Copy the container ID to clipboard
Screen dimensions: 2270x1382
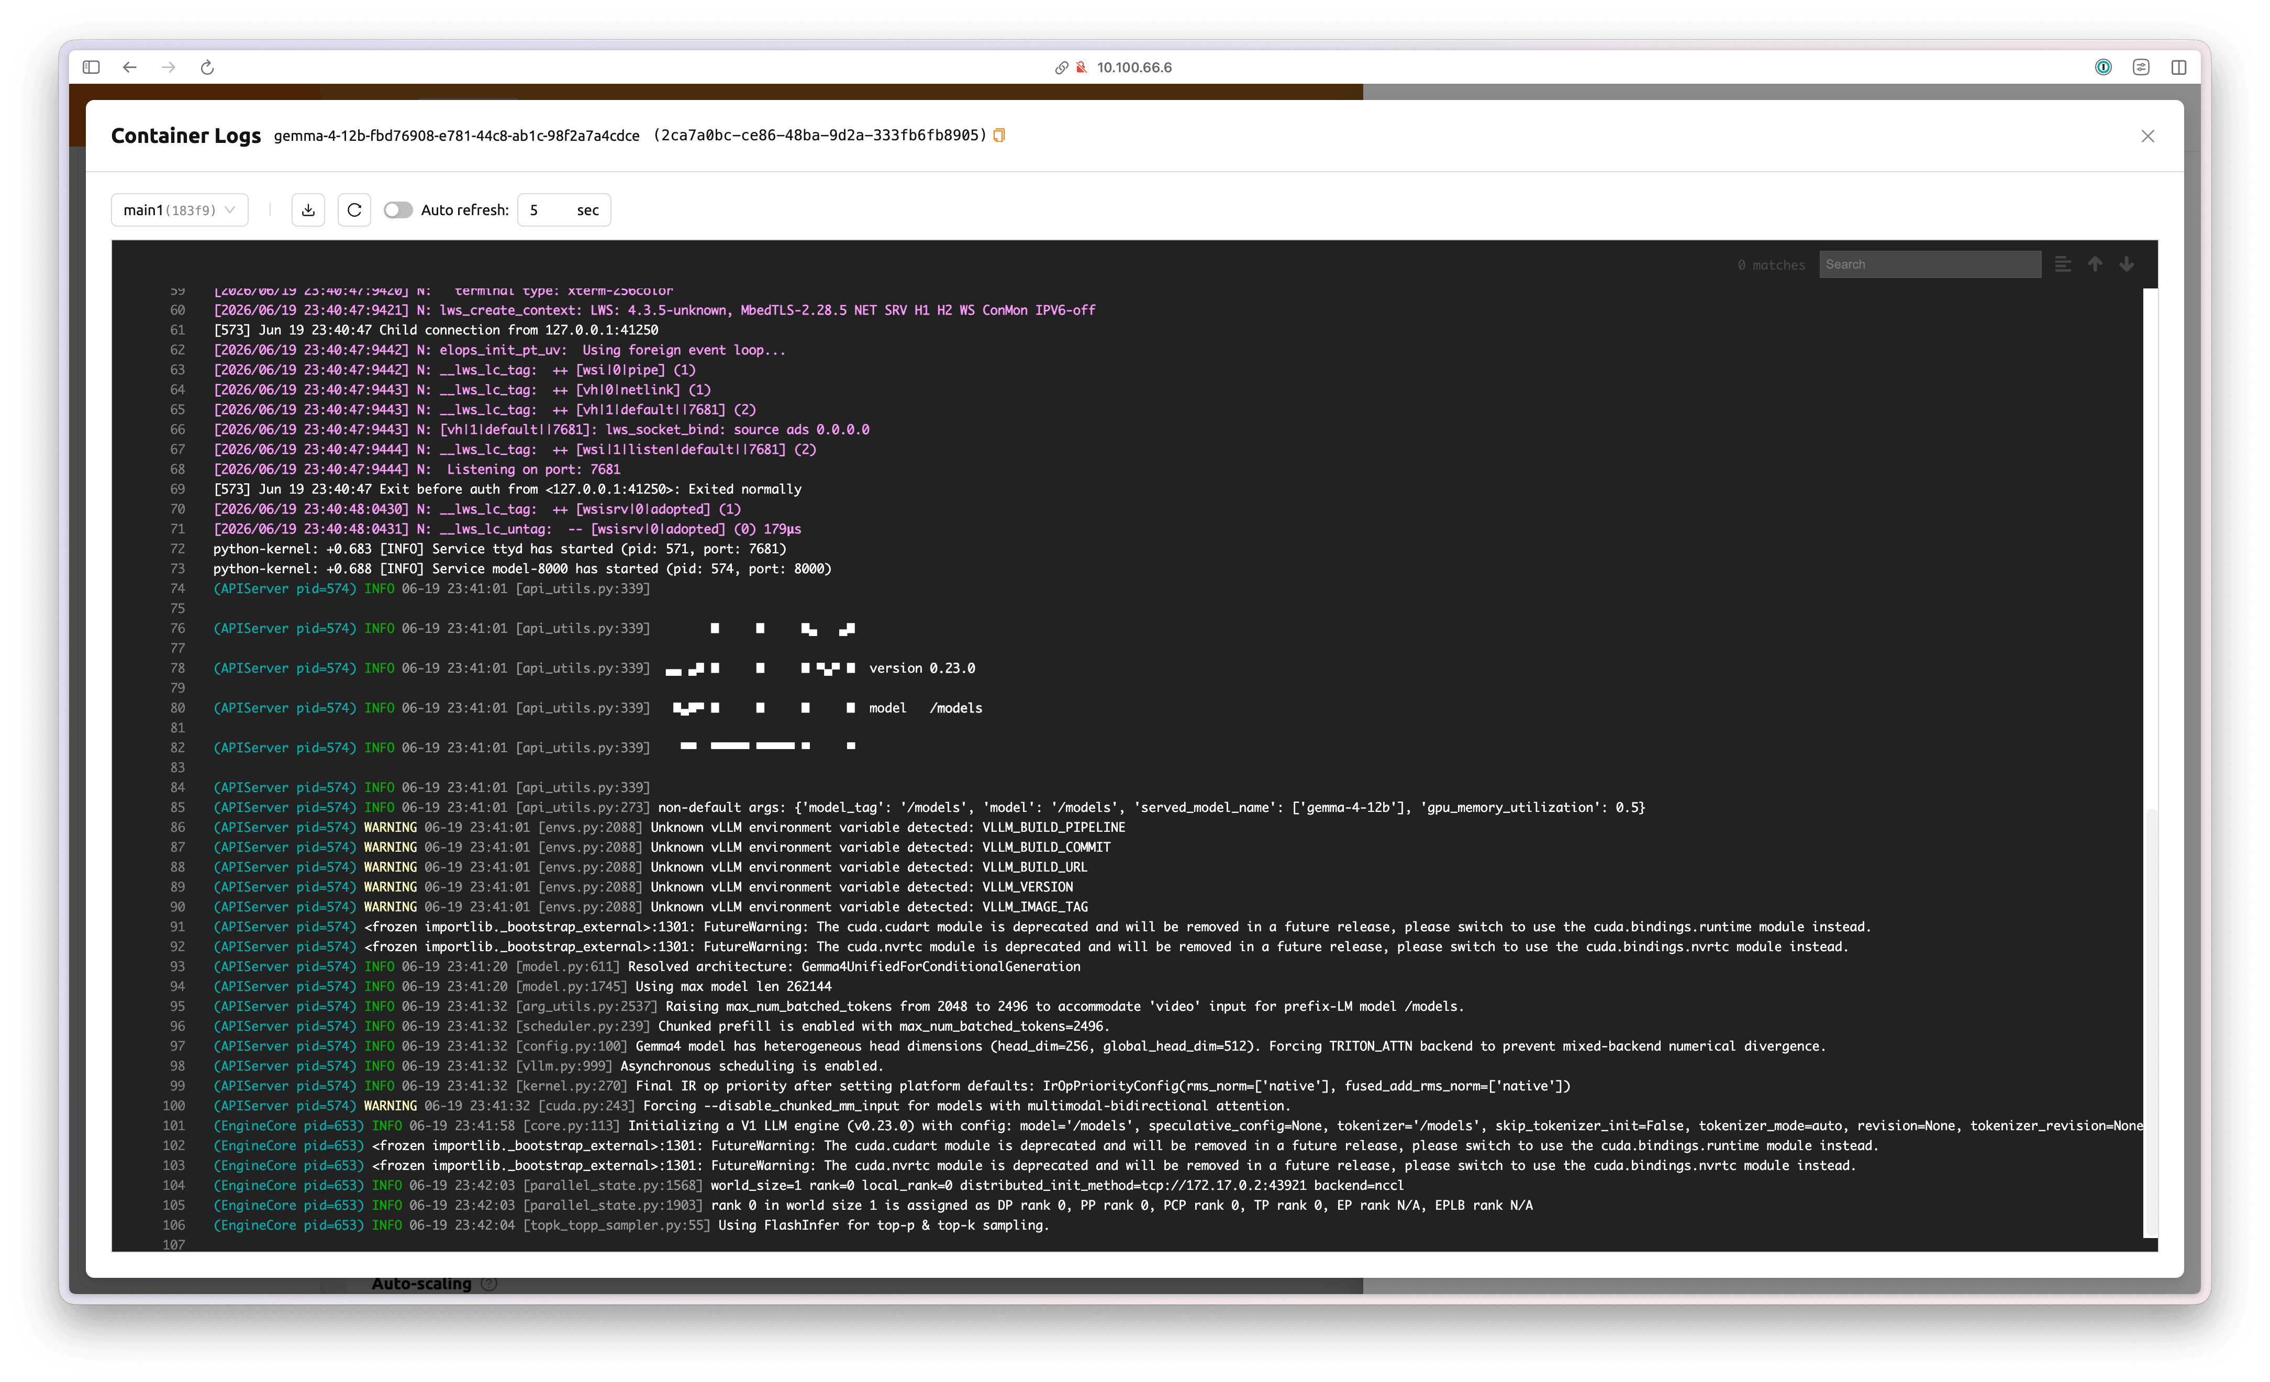999,136
